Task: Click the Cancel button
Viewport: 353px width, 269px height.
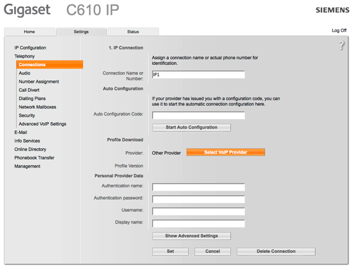Action: pyautogui.click(x=212, y=252)
